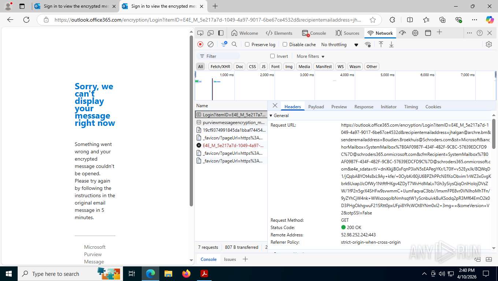Viewport: 498px width, 281px height.
Task: Import HAR file upload arrow
Action: coord(381,44)
